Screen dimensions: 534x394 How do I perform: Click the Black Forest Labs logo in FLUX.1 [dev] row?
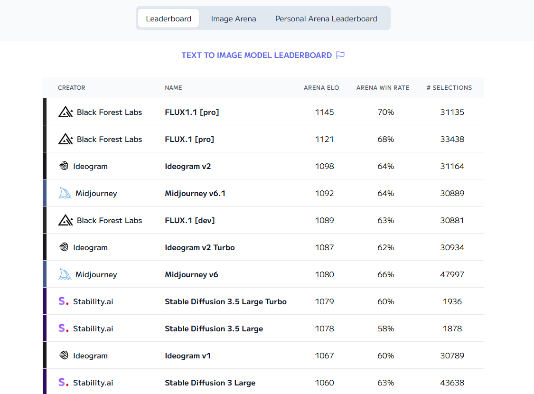[66, 220]
